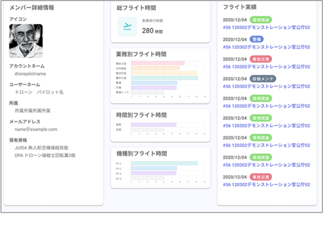
Task: Click the orange 自然調査 bar in 業務別 chart
Action: pyautogui.click(x=155, y=68)
